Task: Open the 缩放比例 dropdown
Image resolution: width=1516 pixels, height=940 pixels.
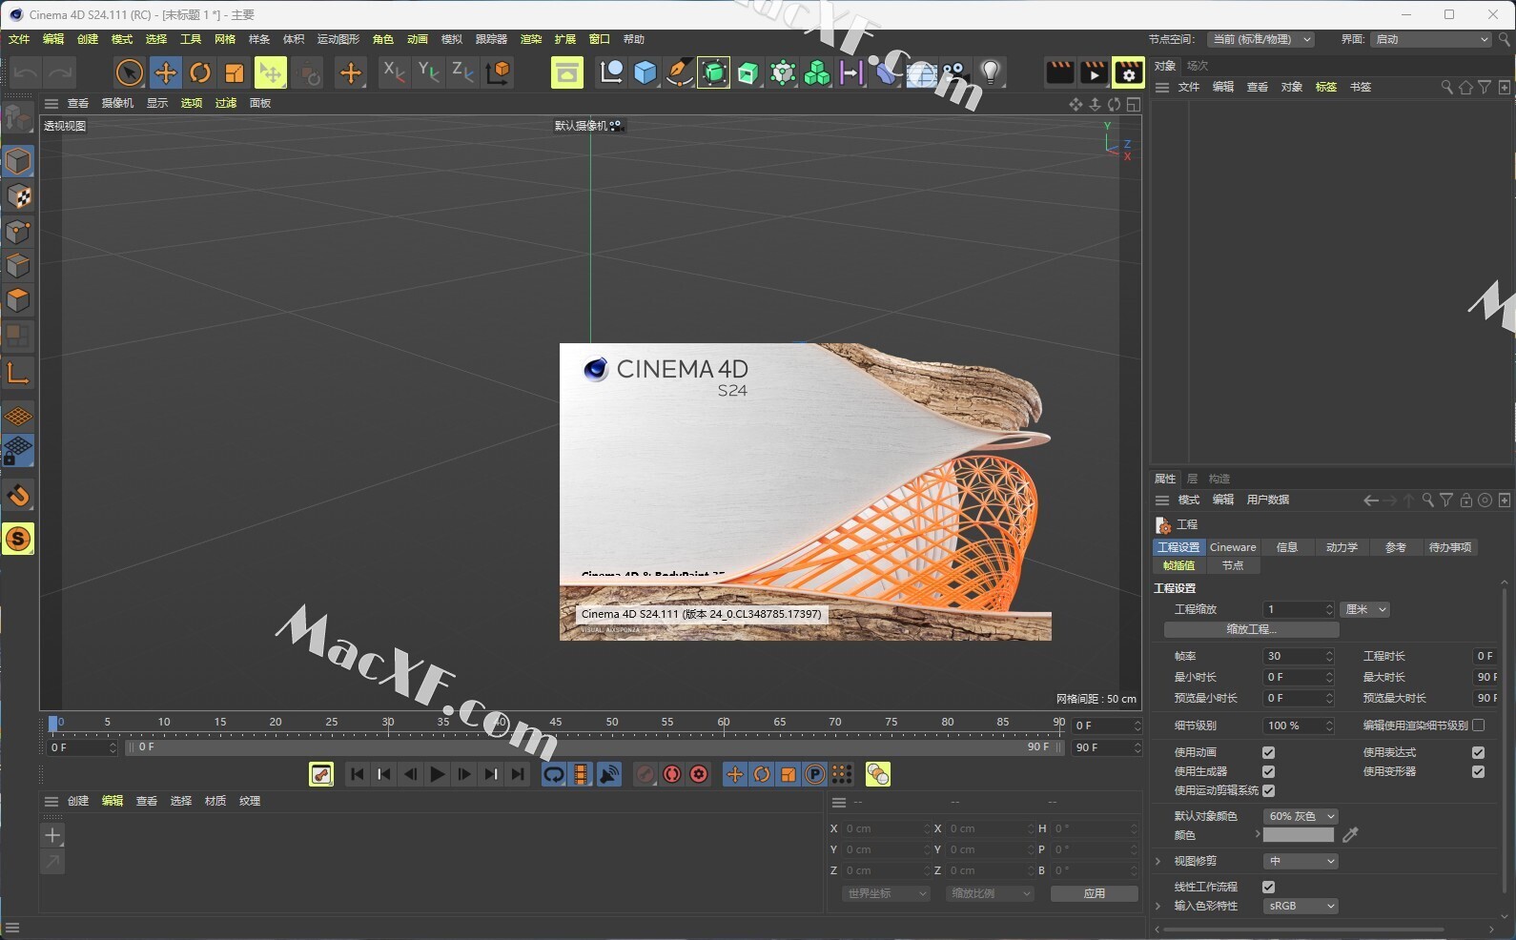Action: point(990,893)
